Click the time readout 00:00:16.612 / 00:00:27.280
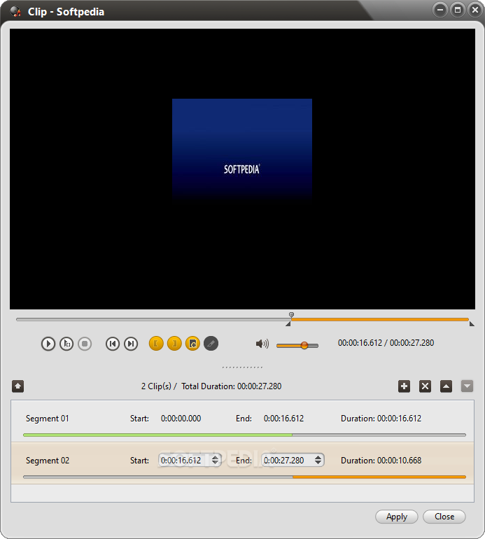 pyautogui.click(x=386, y=343)
